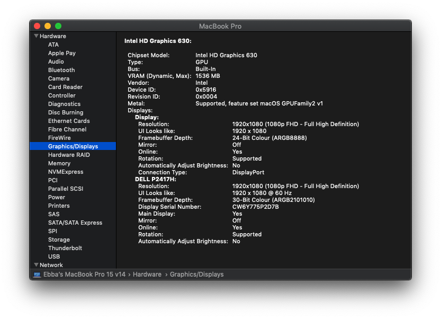Click the 1920 x 1080 @ 60 Hz value

pyautogui.click(x=262, y=193)
